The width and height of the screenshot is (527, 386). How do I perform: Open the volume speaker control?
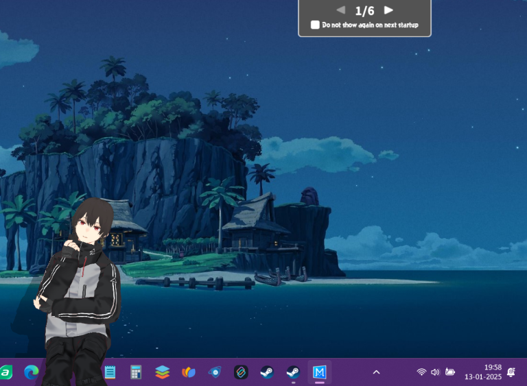coord(435,372)
